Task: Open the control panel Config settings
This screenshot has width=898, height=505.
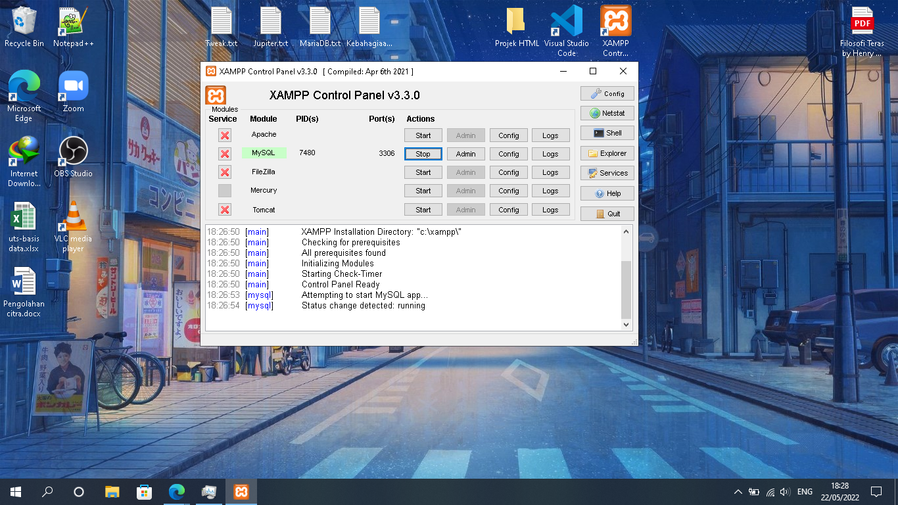Action: coord(606,93)
